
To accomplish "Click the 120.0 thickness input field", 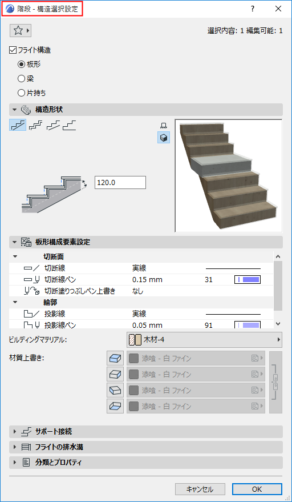I will [120, 183].
